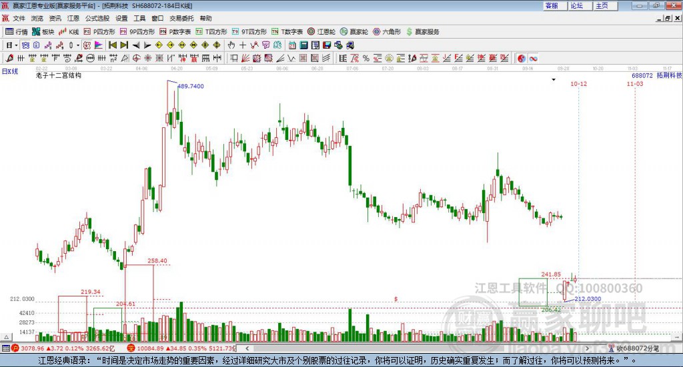Jump to the last bar icon
Viewport: 683px width, 367px height.
pyautogui.click(x=124, y=45)
